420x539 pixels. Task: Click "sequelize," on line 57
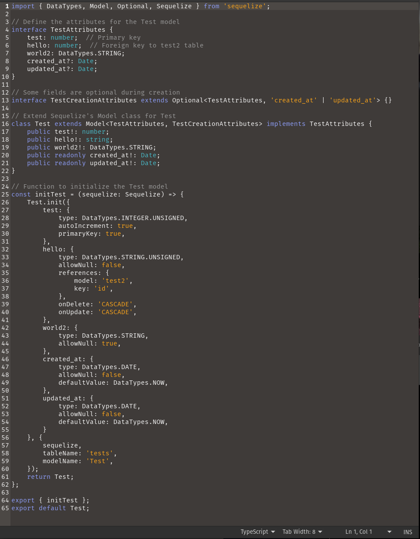62,445
